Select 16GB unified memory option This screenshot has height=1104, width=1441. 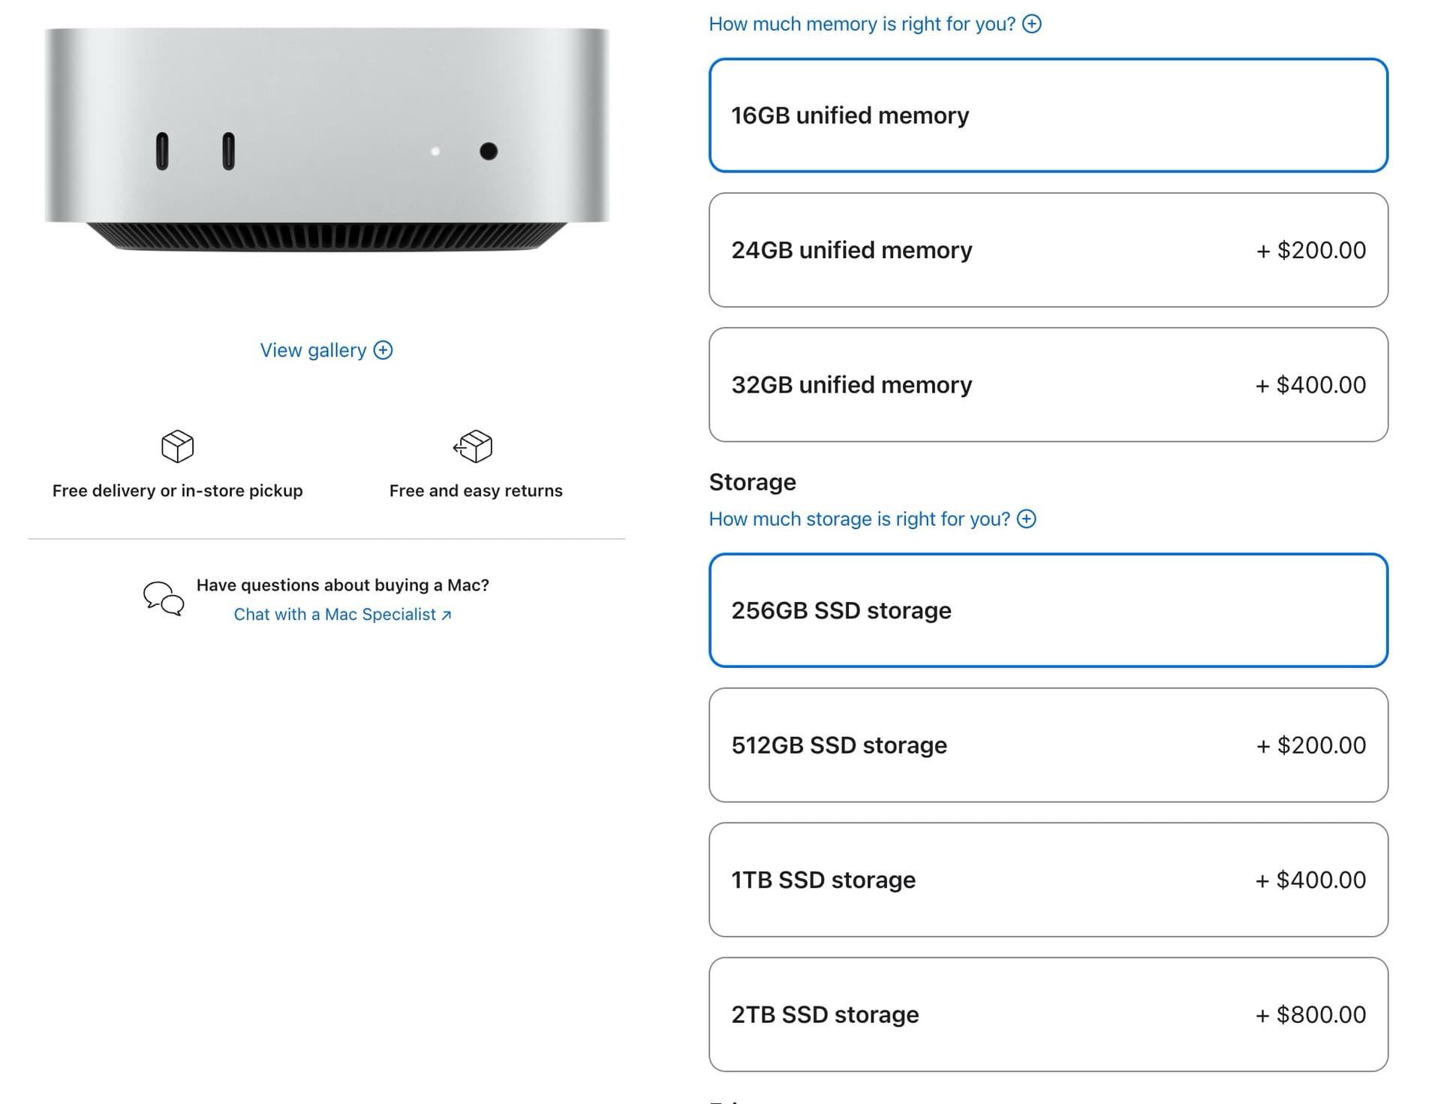pos(1048,116)
